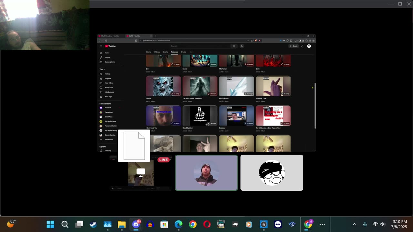
Task: Open the Destroy album thumbnail
Action: click(x=237, y=116)
